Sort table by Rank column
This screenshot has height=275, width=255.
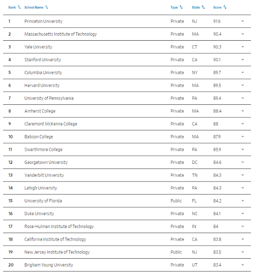[x=15, y=7]
